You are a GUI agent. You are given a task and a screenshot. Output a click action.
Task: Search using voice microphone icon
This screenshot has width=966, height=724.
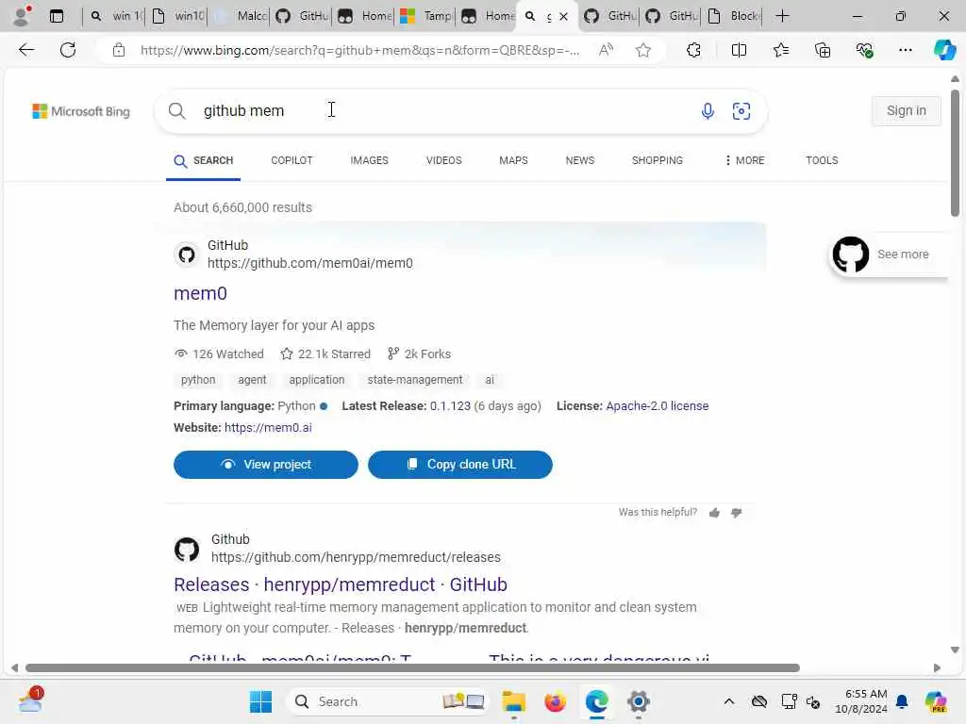(708, 111)
